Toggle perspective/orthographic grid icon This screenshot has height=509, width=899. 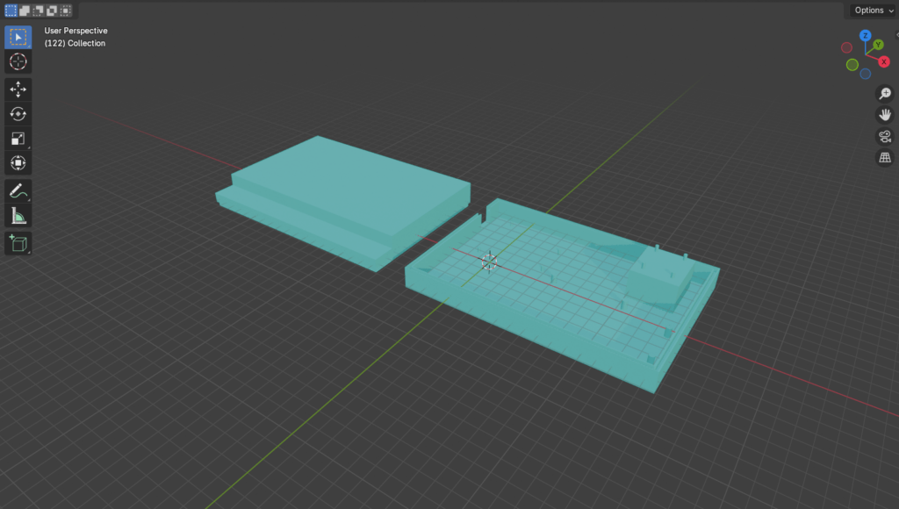tap(885, 158)
